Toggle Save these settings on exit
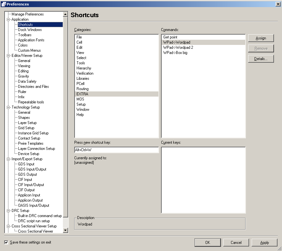The height and width of the screenshot is (251, 282). (6, 242)
